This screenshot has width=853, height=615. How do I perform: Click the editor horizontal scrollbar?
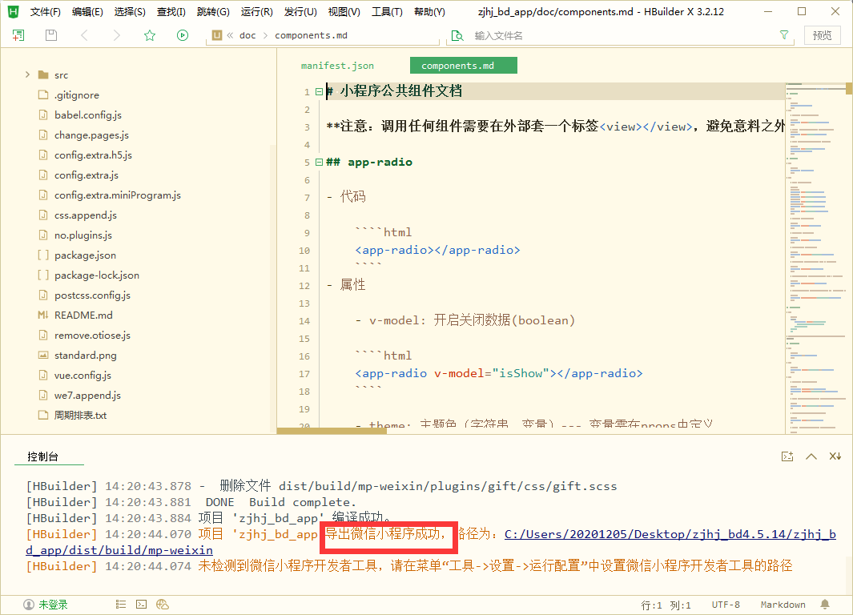pos(332,431)
